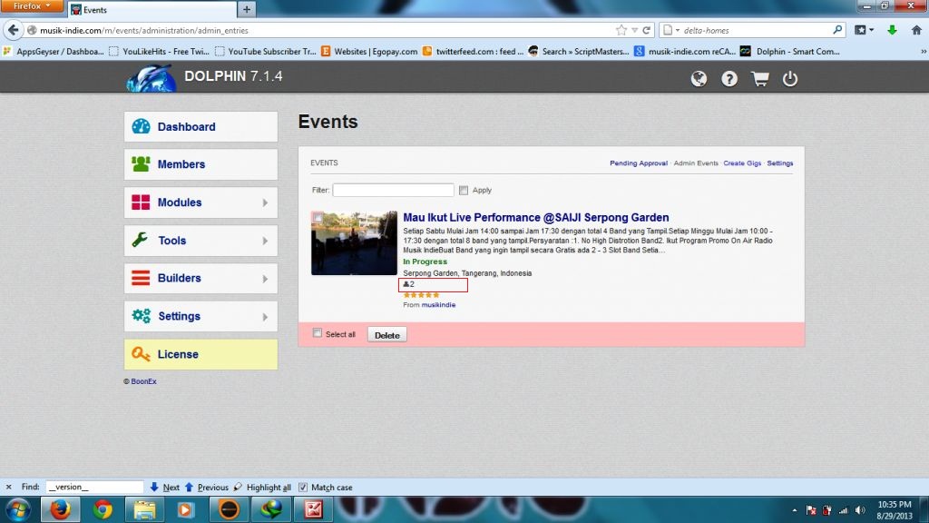Image resolution: width=929 pixels, height=523 pixels.
Task: Click the shopping cart icon in header
Action: pos(760,79)
